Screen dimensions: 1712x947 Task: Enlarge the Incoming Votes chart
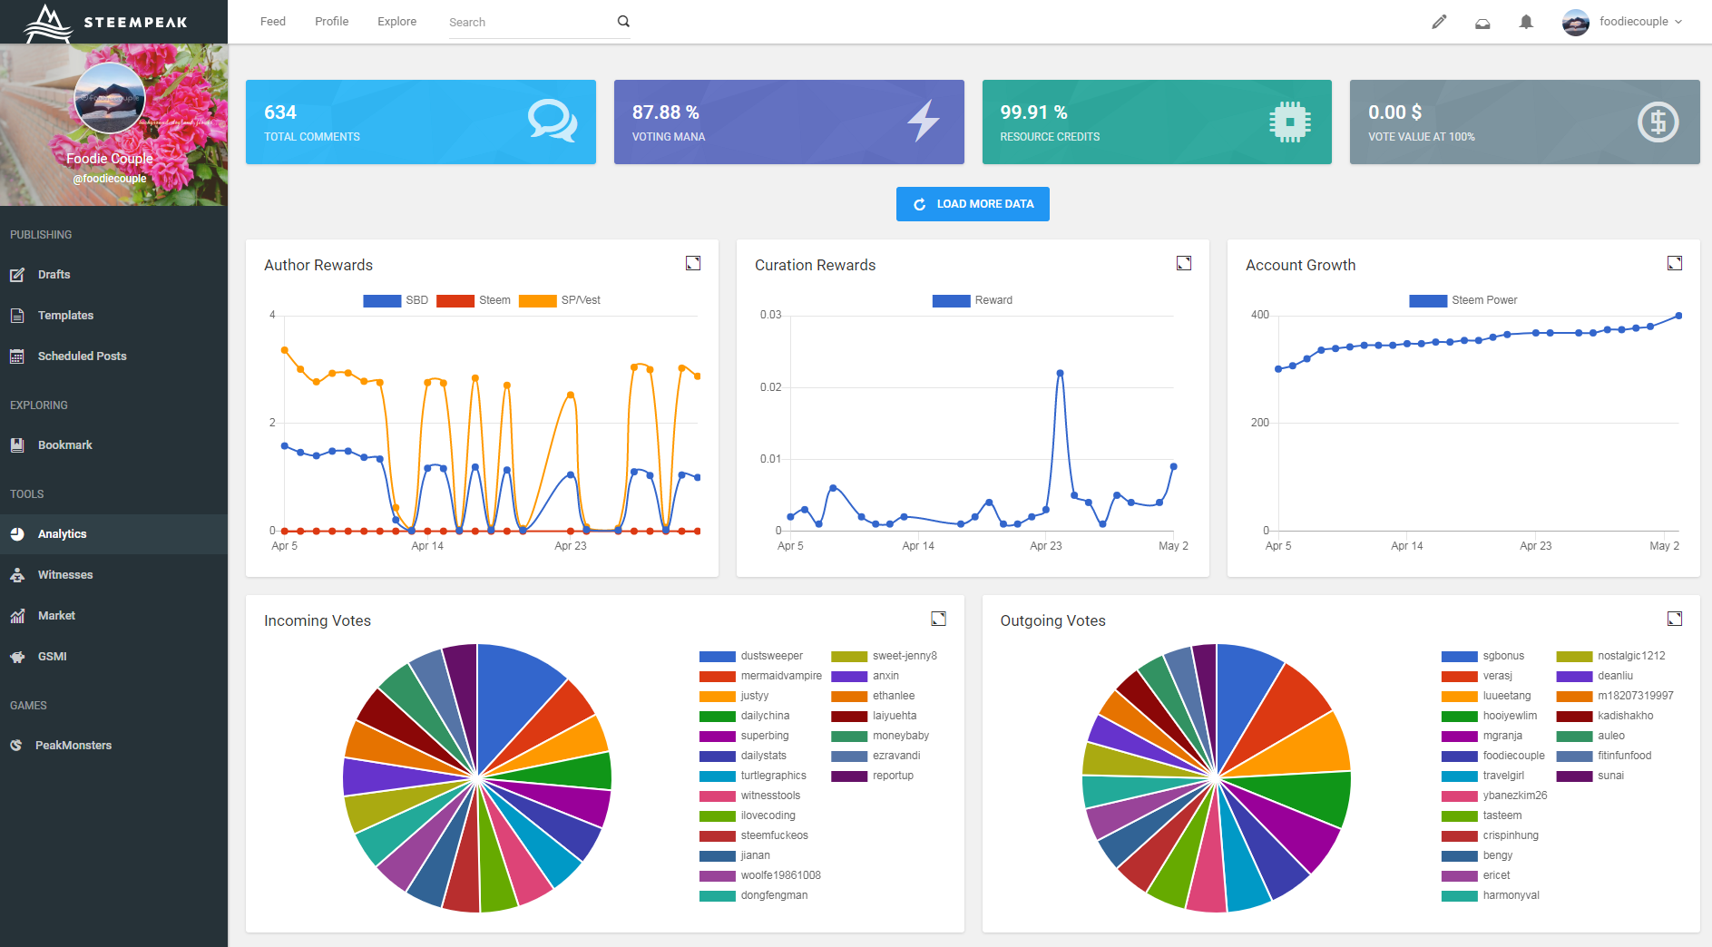click(x=939, y=619)
